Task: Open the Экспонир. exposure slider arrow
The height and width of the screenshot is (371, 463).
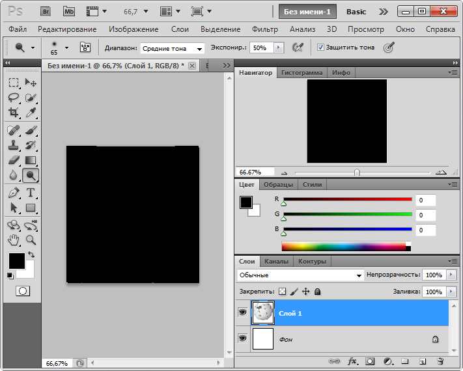Action: [278, 48]
